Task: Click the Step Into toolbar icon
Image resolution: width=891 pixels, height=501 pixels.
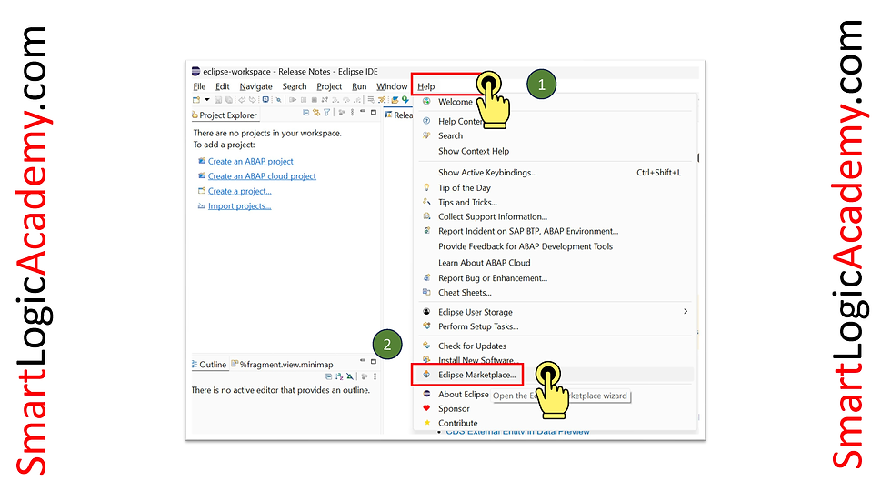Action: [335, 100]
